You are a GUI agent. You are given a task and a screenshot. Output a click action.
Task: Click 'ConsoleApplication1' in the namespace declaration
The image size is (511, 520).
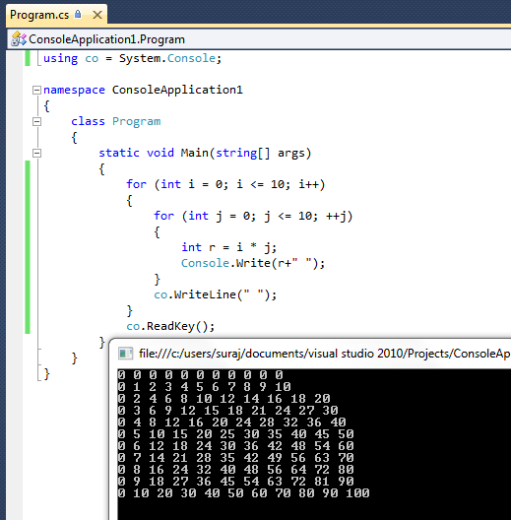(x=177, y=90)
